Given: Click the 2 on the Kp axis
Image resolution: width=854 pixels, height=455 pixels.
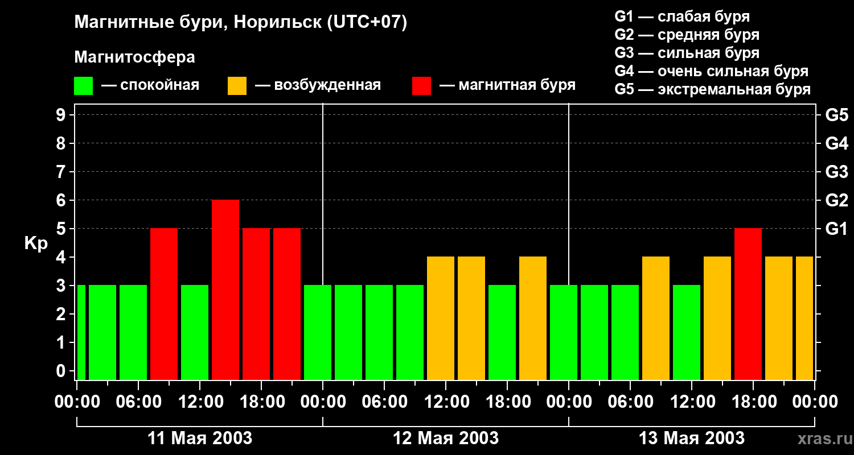Looking at the screenshot, I should coord(61,315).
